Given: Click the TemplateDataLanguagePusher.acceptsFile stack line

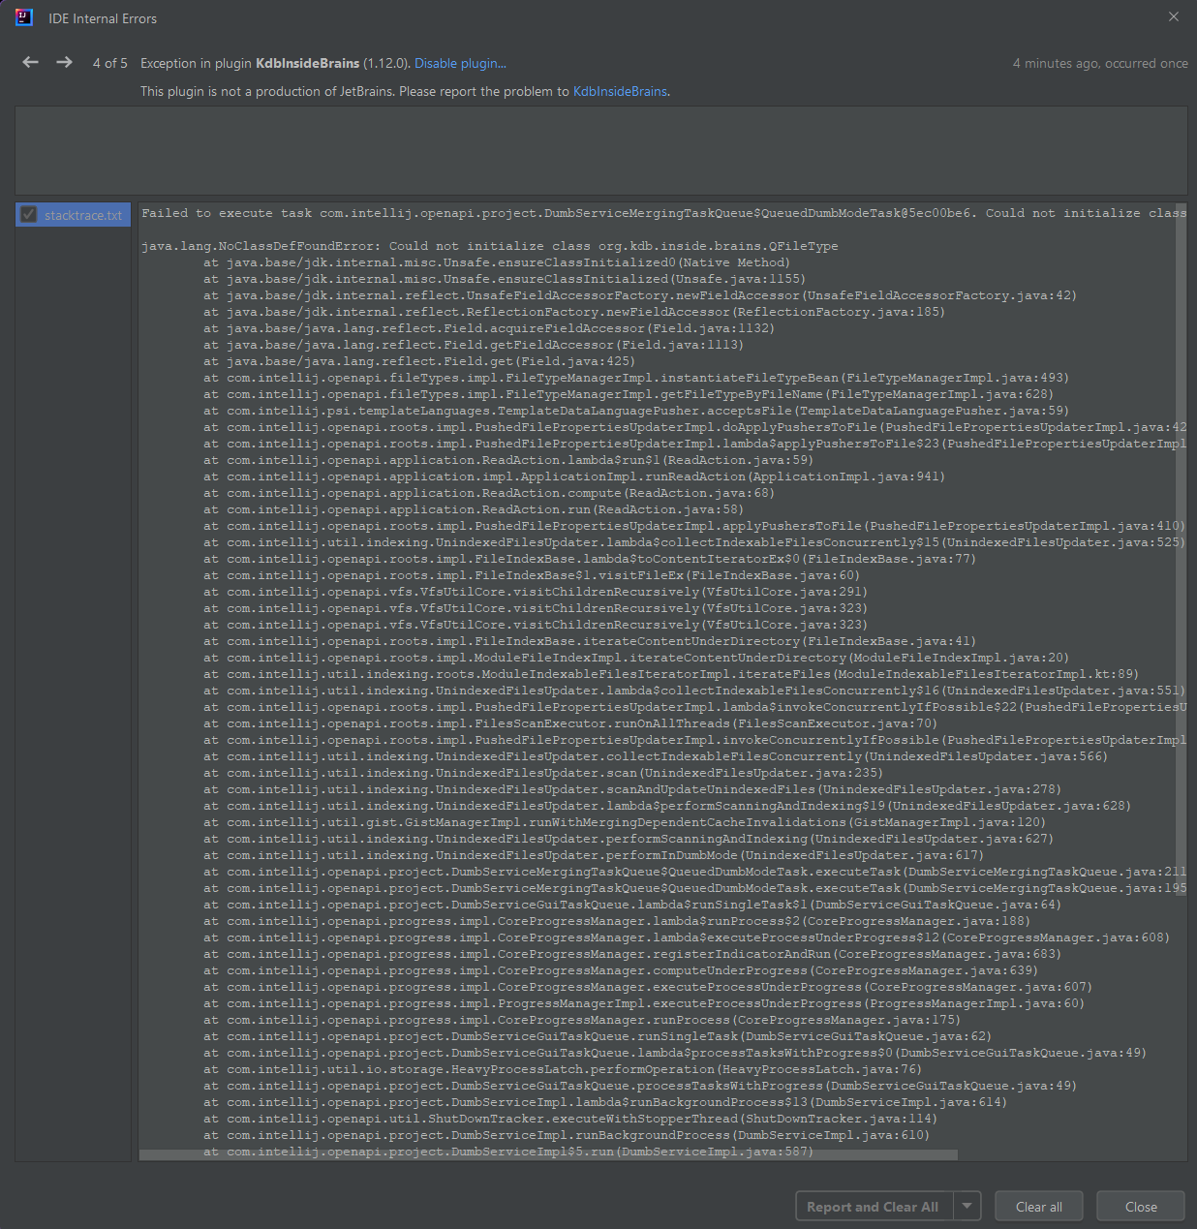Looking at the screenshot, I should (636, 411).
